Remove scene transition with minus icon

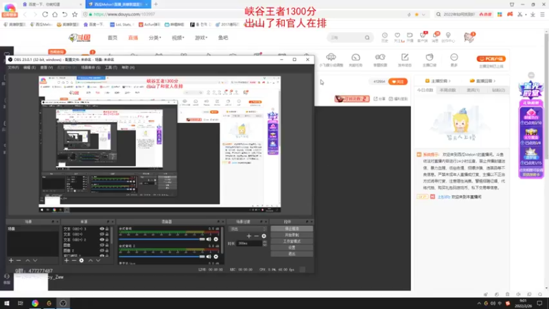(x=256, y=236)
